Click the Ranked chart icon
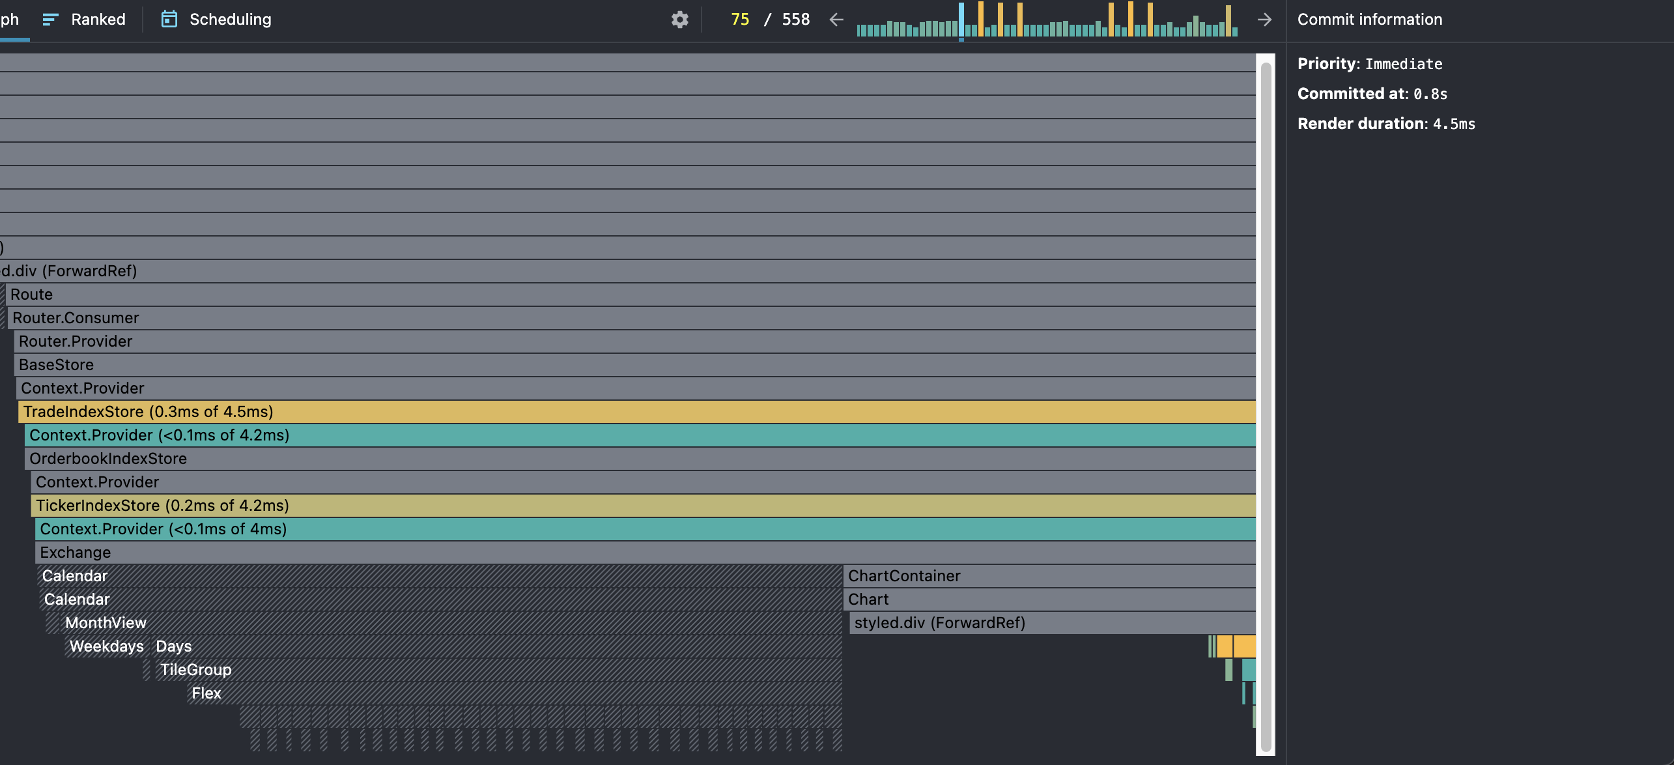Viewport: 1674px width, 765px height. tap(50, 20)
